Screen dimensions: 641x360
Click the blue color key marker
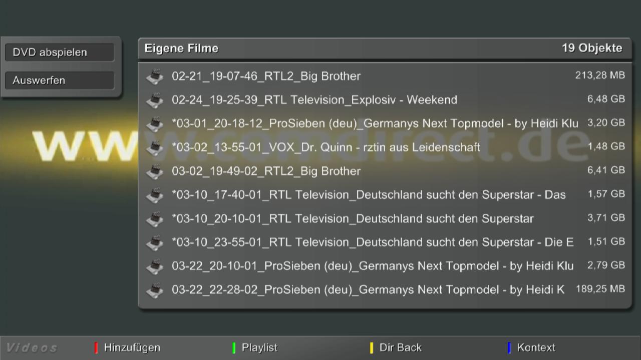click(509, 347)
